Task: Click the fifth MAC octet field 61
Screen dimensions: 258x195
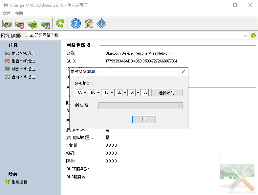Action: click(x=132, y=92)
